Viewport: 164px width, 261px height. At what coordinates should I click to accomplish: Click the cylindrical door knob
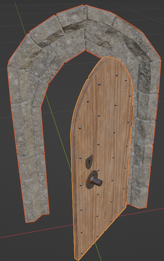(96, 182)
